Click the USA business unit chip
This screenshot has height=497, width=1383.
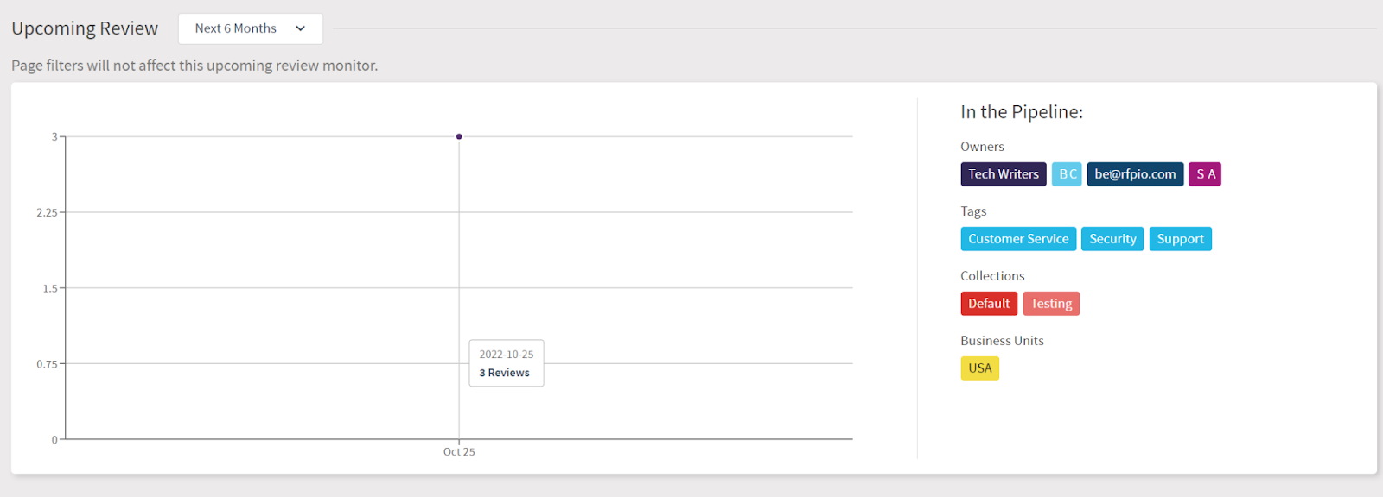click(980, 368)
